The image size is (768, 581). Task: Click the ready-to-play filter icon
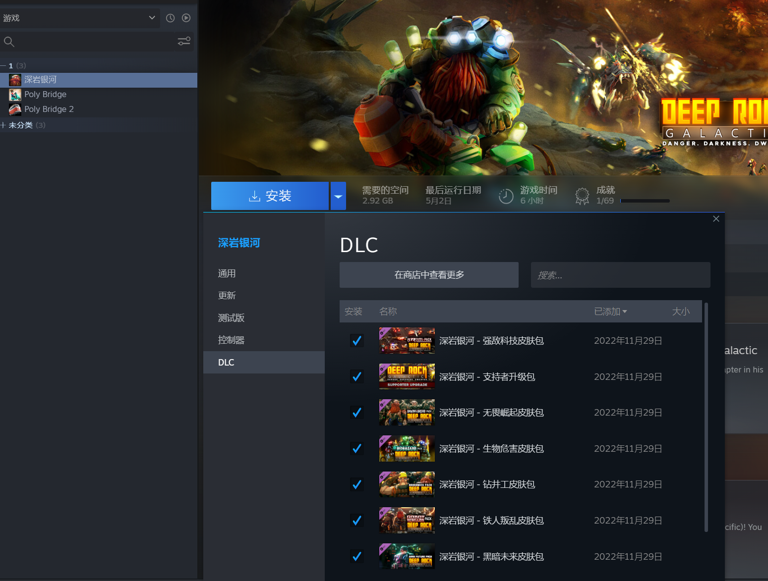[x=186, y=18]
